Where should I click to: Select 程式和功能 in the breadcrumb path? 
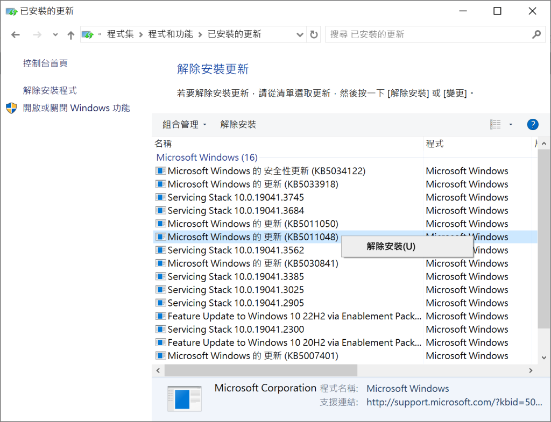tap(171, 34)
